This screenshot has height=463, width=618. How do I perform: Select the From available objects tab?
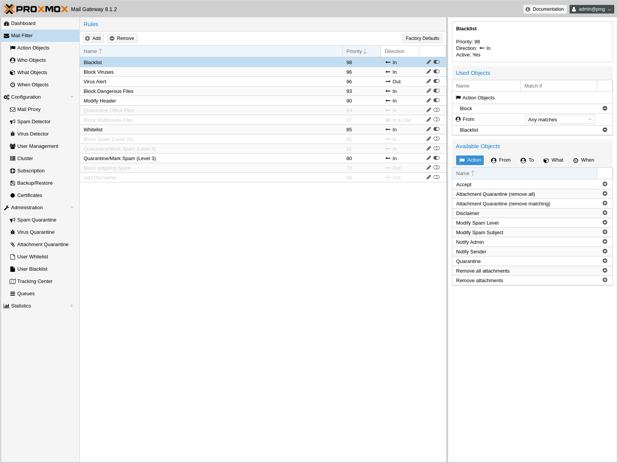pos(501,160)
